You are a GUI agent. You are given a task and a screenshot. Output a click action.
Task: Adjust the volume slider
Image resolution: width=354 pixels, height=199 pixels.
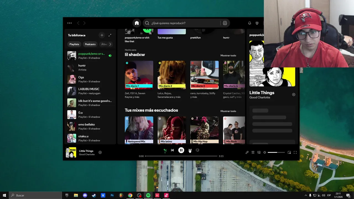click(276, 152)
